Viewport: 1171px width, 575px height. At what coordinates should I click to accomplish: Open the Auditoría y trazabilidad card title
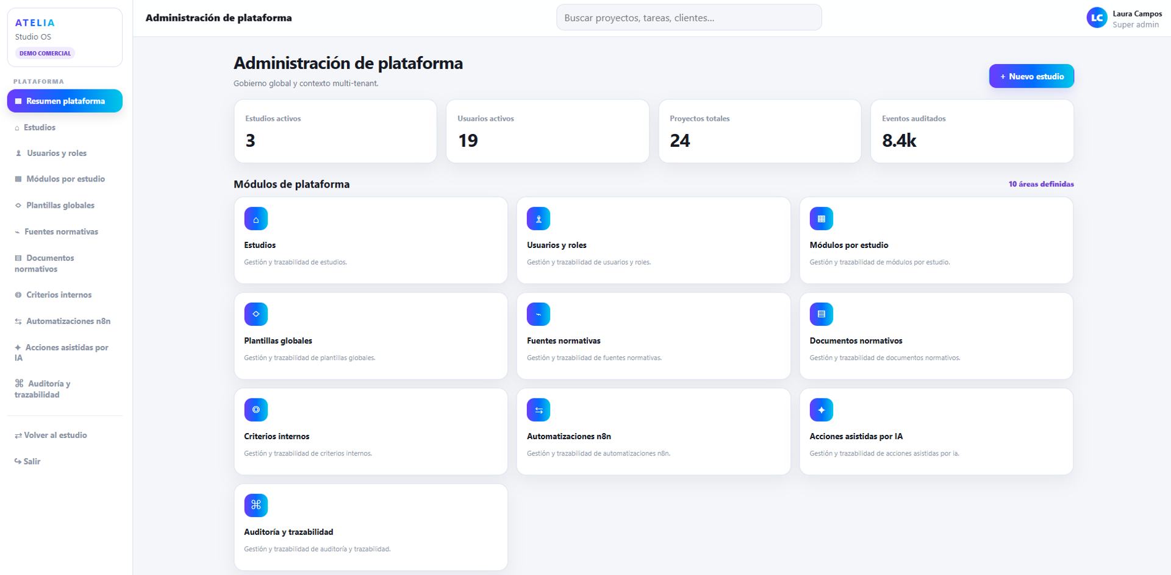[x=288, y=532]
